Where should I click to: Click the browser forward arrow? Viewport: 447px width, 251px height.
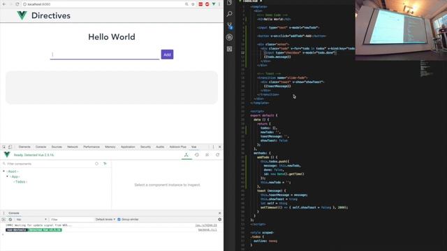(x=11, y=4)
